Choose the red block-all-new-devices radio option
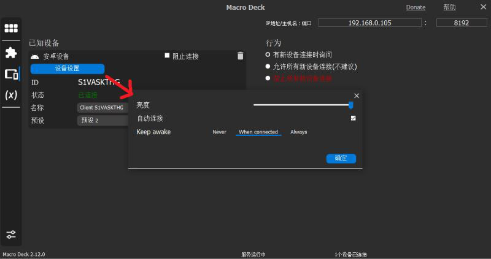 (x=268, y=78)
